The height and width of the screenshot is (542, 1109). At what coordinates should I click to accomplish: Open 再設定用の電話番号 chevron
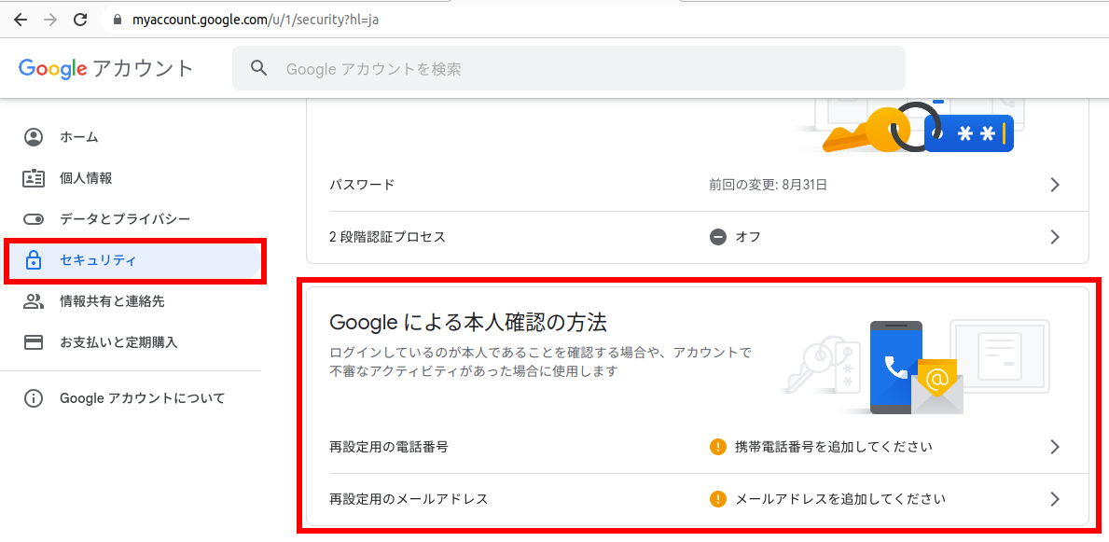[1055, 447]
